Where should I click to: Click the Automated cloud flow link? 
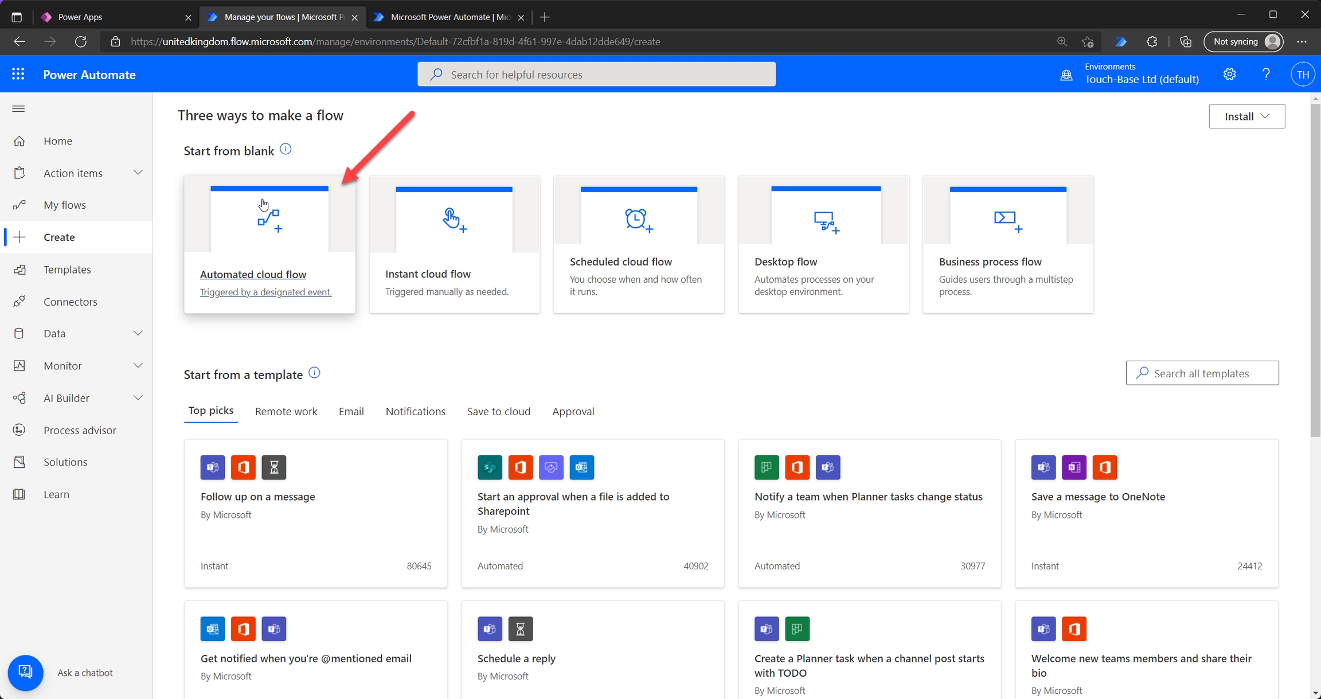pos(253,274)
